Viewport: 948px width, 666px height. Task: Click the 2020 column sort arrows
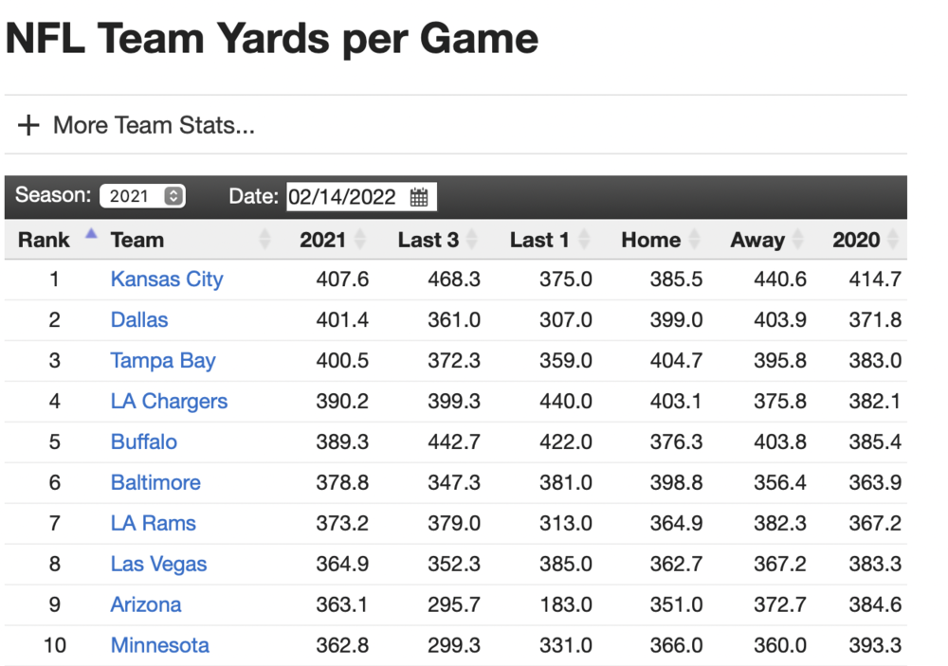click(894, 241)
